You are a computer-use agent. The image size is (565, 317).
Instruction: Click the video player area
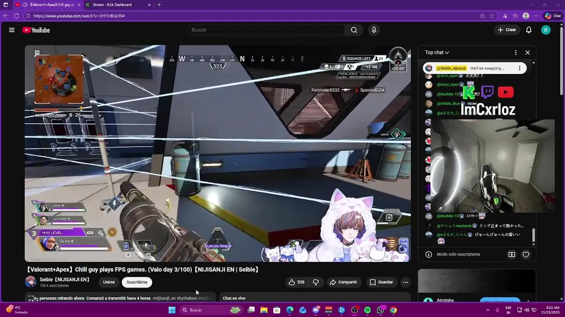point(218,154)
